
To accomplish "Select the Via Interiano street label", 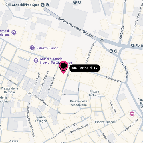I will pyautogui.click(x=125, y=69).
